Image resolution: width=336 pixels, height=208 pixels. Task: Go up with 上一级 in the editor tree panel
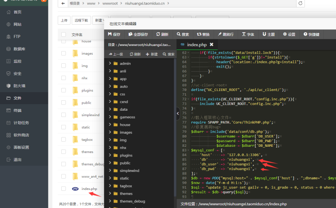[116, 54]
